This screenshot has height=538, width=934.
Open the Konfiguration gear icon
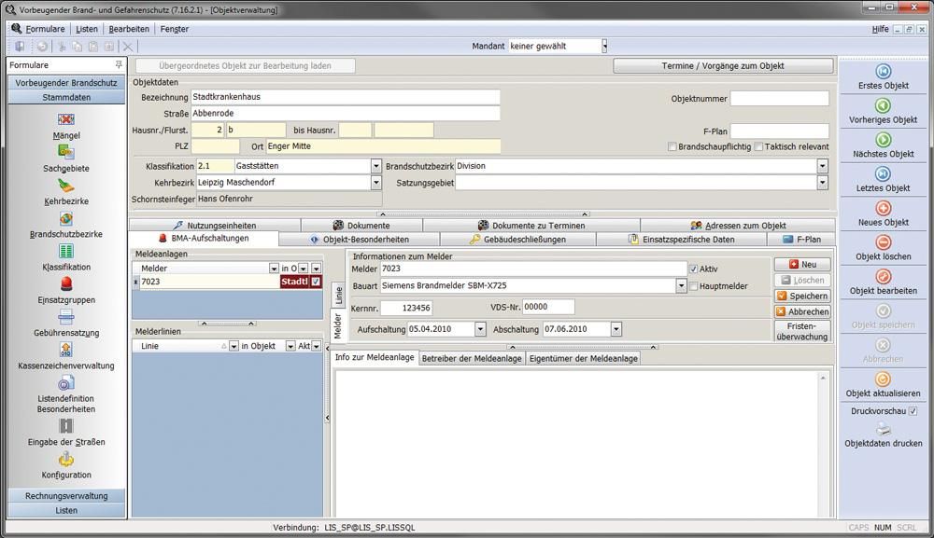[x=66, y=459]
